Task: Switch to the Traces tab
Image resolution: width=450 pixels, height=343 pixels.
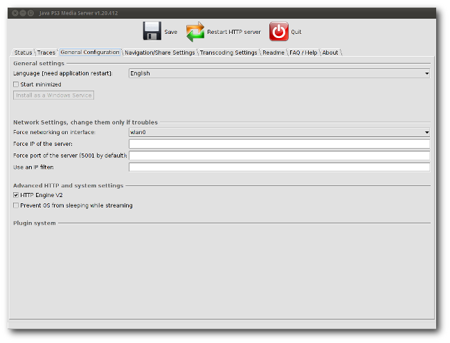Action: 46,53
